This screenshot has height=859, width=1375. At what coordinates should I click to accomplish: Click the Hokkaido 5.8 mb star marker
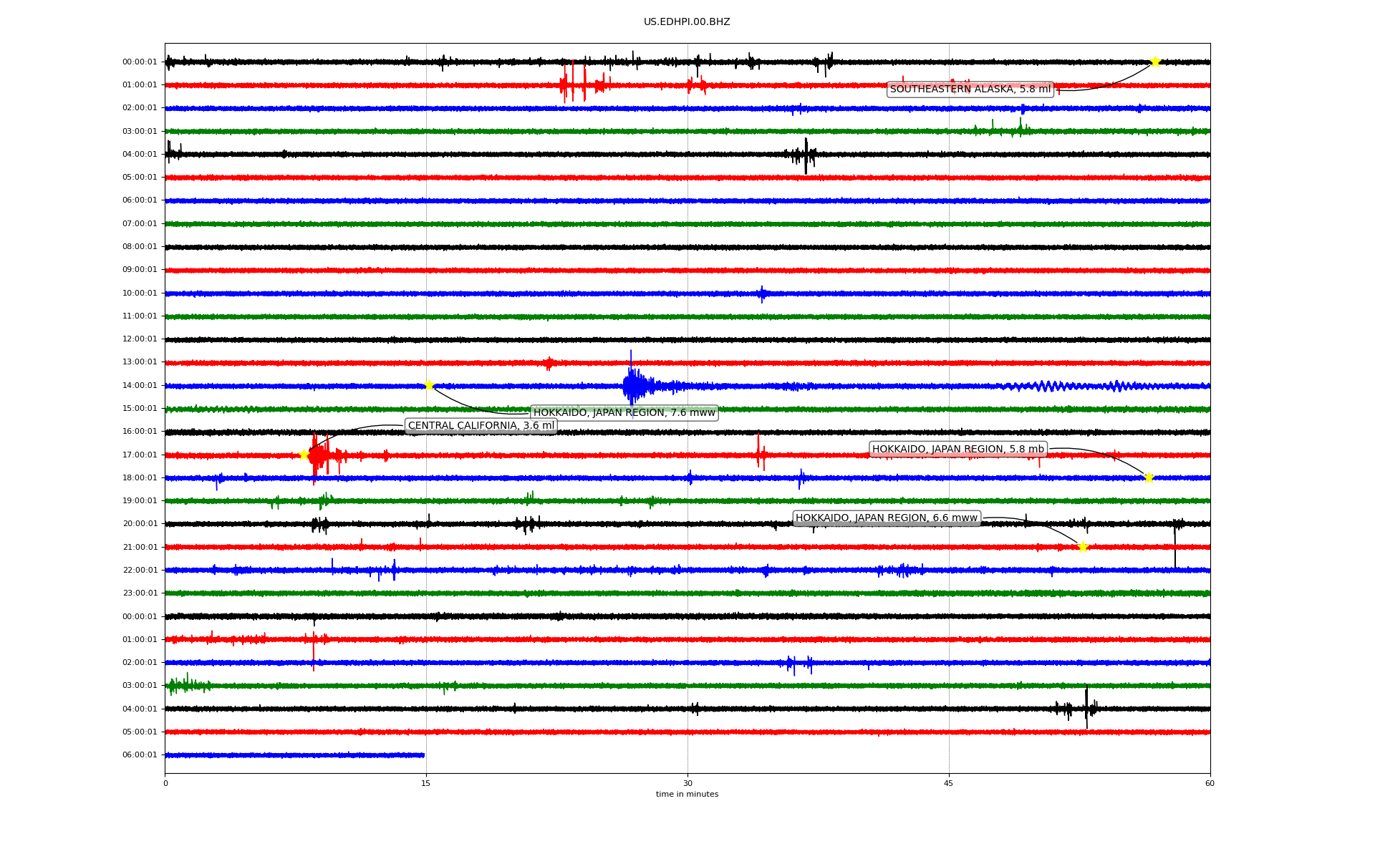[1149, 477]
